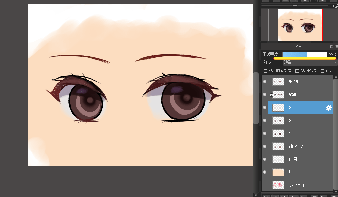Check the ロック checkbox
The height and width of the screenshot is (197, 338).
[x=322, y=71]
